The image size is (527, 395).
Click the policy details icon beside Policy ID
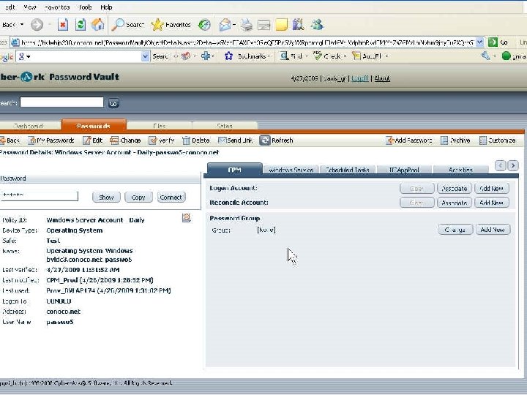coord(186,218)
